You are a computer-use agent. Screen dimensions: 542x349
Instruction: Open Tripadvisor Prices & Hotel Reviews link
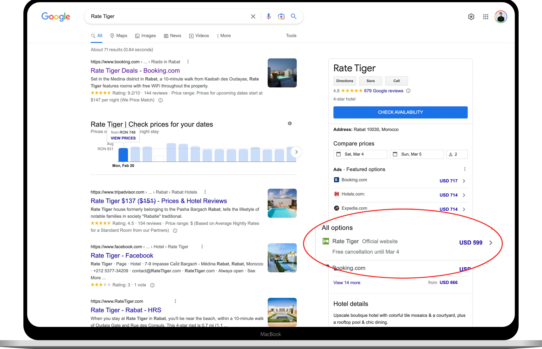coord(159,201)
